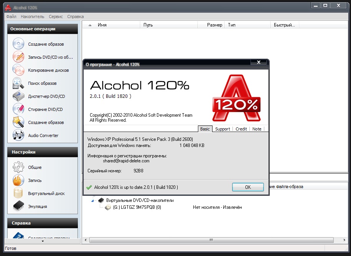
Task: Click the red Alcohol 120% logo in dialog
Action: [236, 98]
